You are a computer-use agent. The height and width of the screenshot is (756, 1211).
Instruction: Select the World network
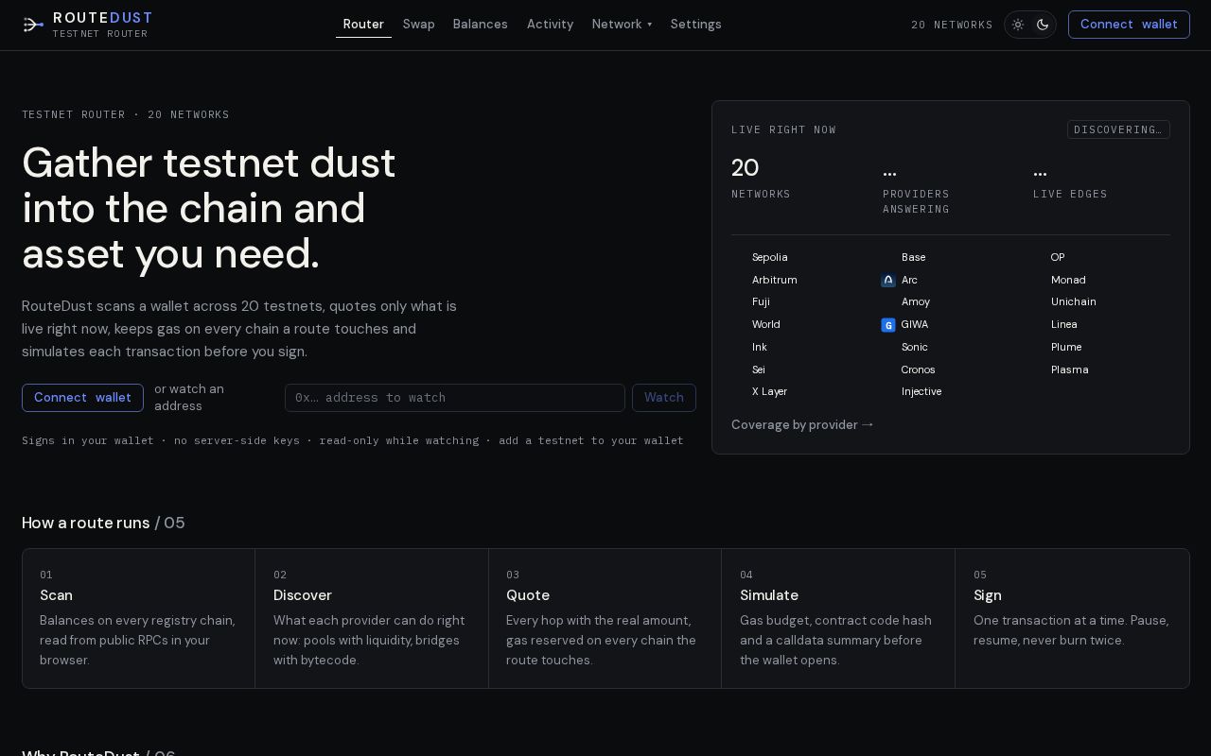tap(765, 325)
